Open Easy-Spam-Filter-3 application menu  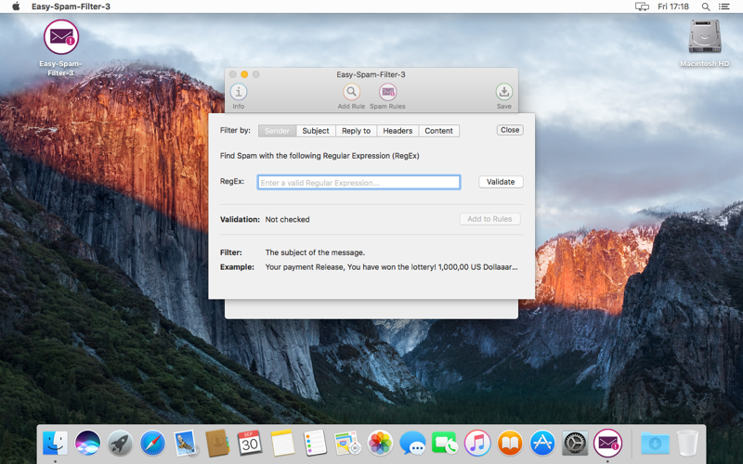tap(72, 6)
